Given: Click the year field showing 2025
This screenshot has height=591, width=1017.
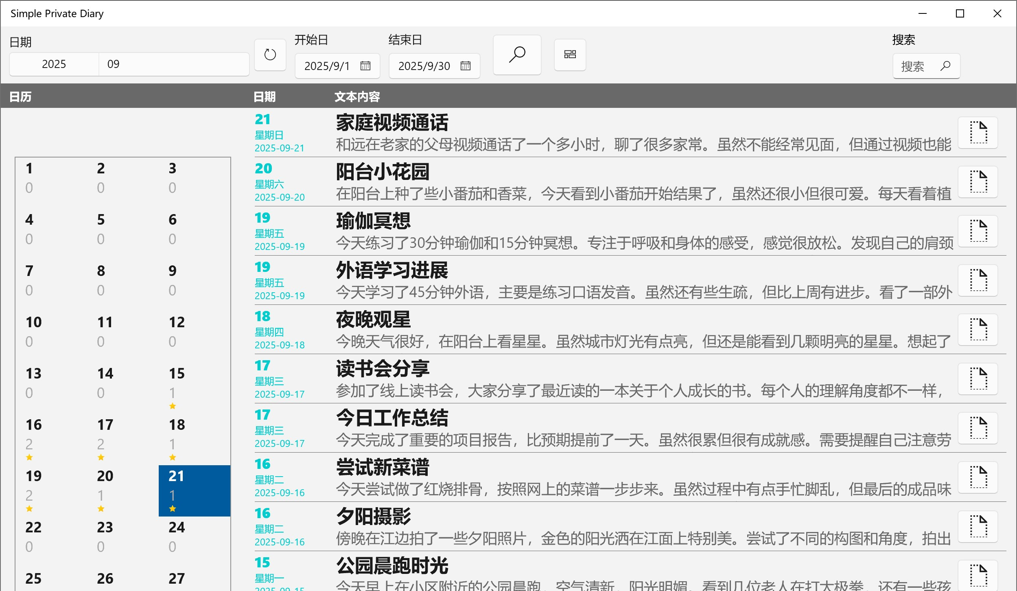Looking at the screenshot, I should pos(54,63).
